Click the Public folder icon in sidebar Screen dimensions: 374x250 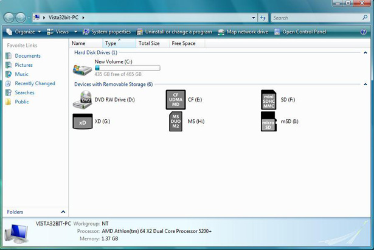[x=9, y=102]
